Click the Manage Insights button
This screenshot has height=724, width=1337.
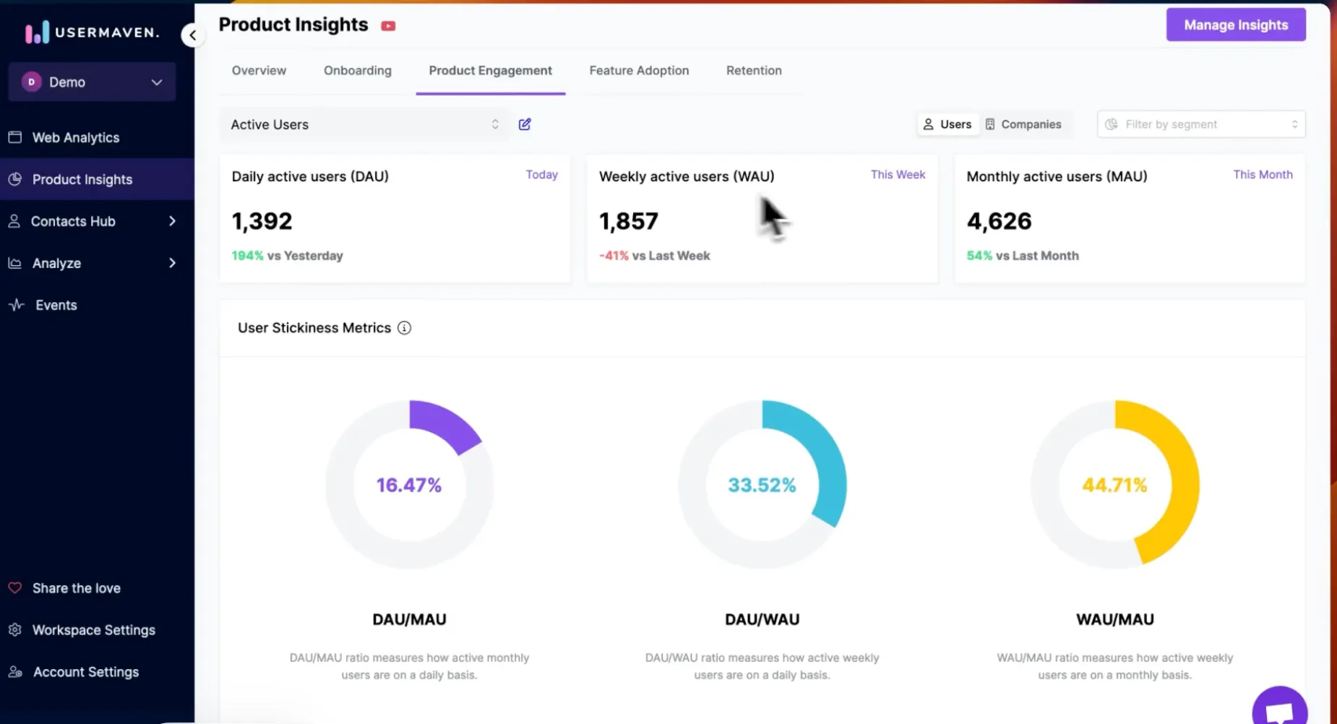[x=1235, y=25]
